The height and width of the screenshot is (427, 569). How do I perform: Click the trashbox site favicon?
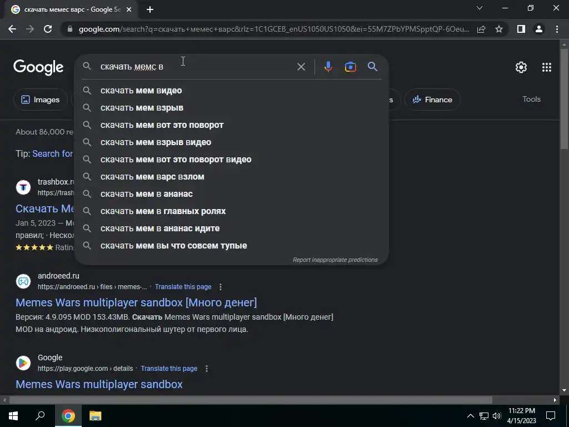coord(23,187)
